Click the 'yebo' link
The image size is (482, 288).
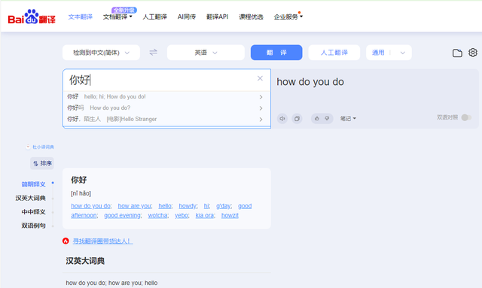182,216
